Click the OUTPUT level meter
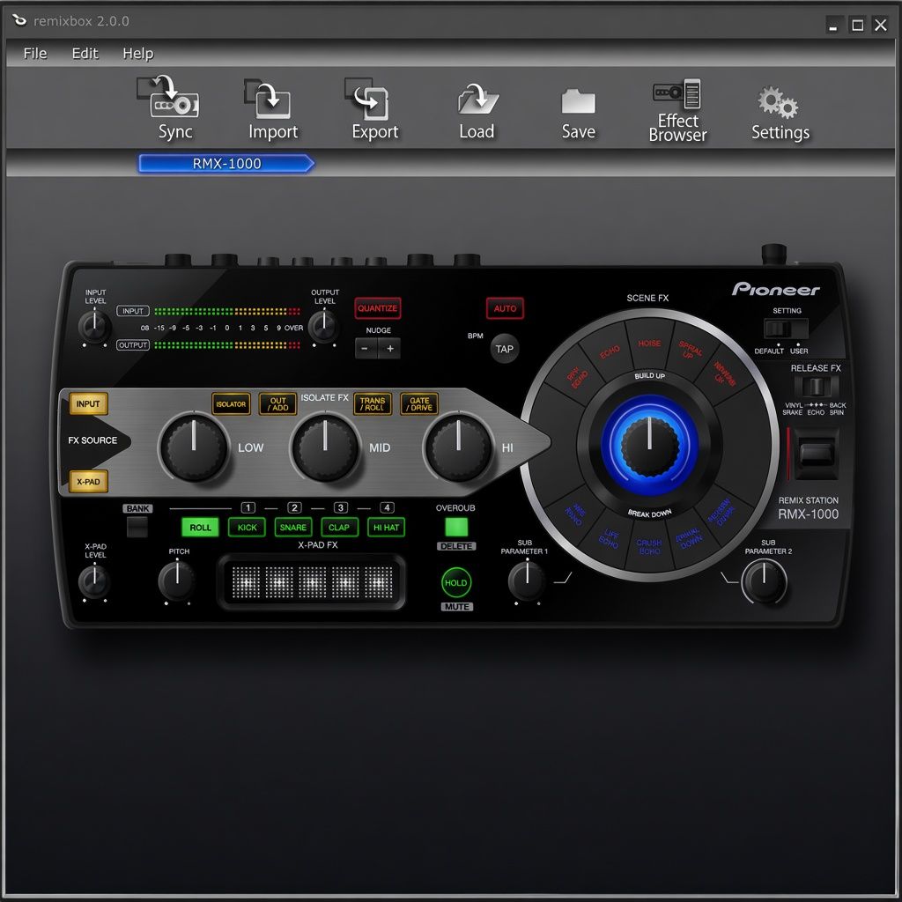Screen dimensions: 902x902 coord(226,345)
